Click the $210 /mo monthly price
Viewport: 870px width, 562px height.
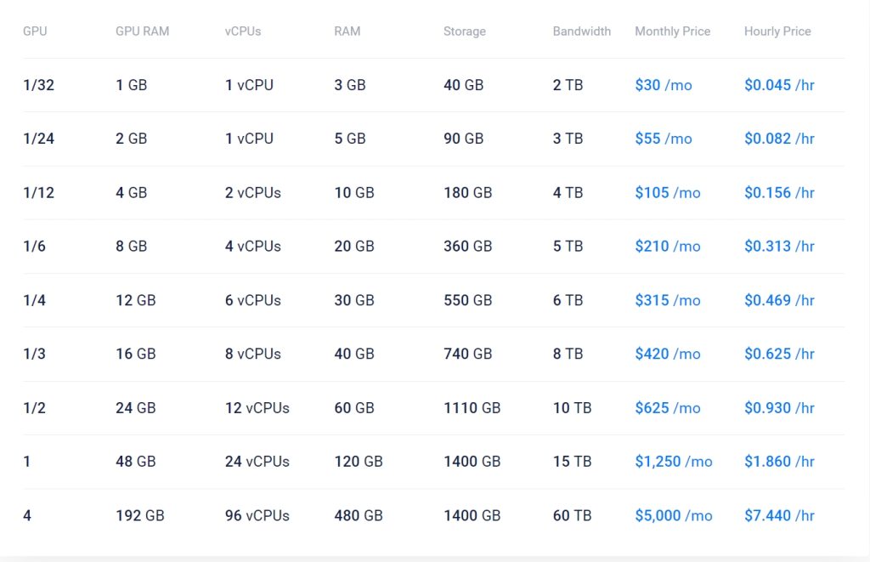pos(667,247)
